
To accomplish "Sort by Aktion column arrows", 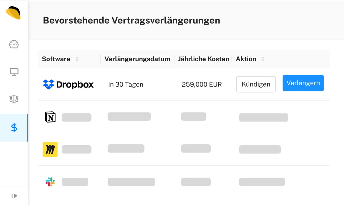I will [x=263, y=59].
